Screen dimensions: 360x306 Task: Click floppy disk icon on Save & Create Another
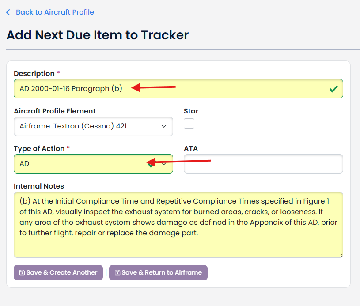coord(22,273)
